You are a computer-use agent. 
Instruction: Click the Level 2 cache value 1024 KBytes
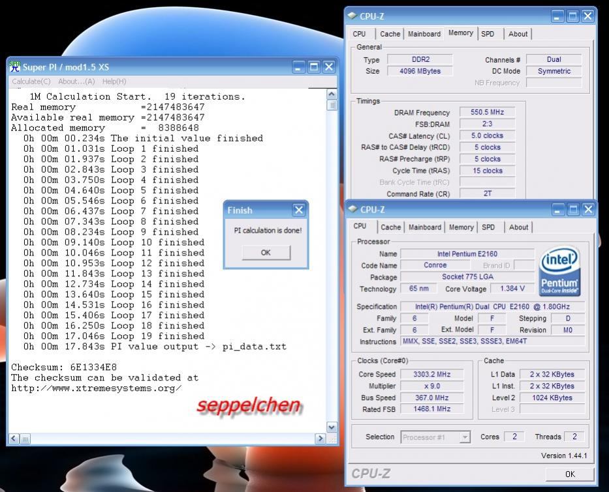pyautogui.click(x=552, y=398)
